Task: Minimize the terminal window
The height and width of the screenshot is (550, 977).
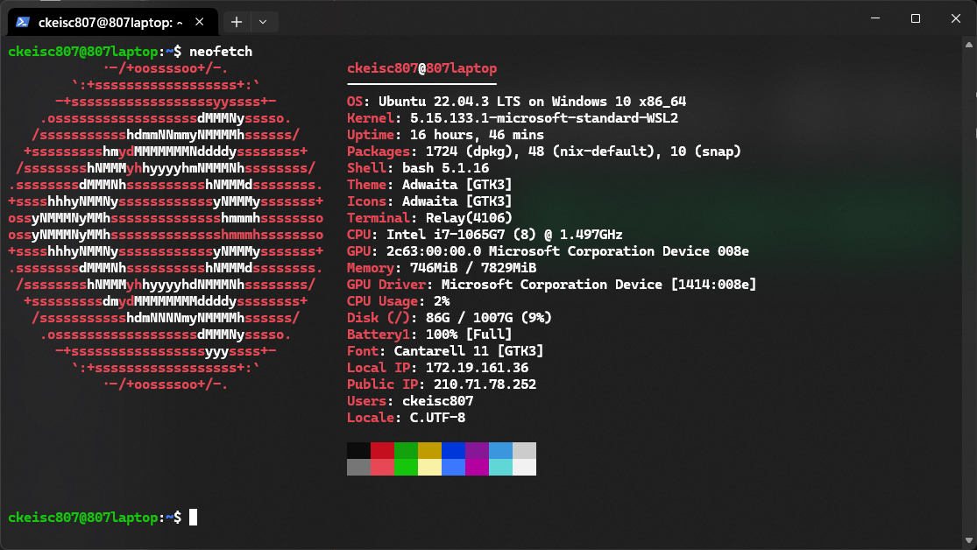Action: [875, 18]
